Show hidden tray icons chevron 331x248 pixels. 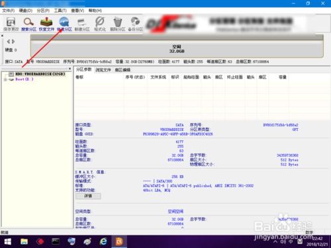275,242
